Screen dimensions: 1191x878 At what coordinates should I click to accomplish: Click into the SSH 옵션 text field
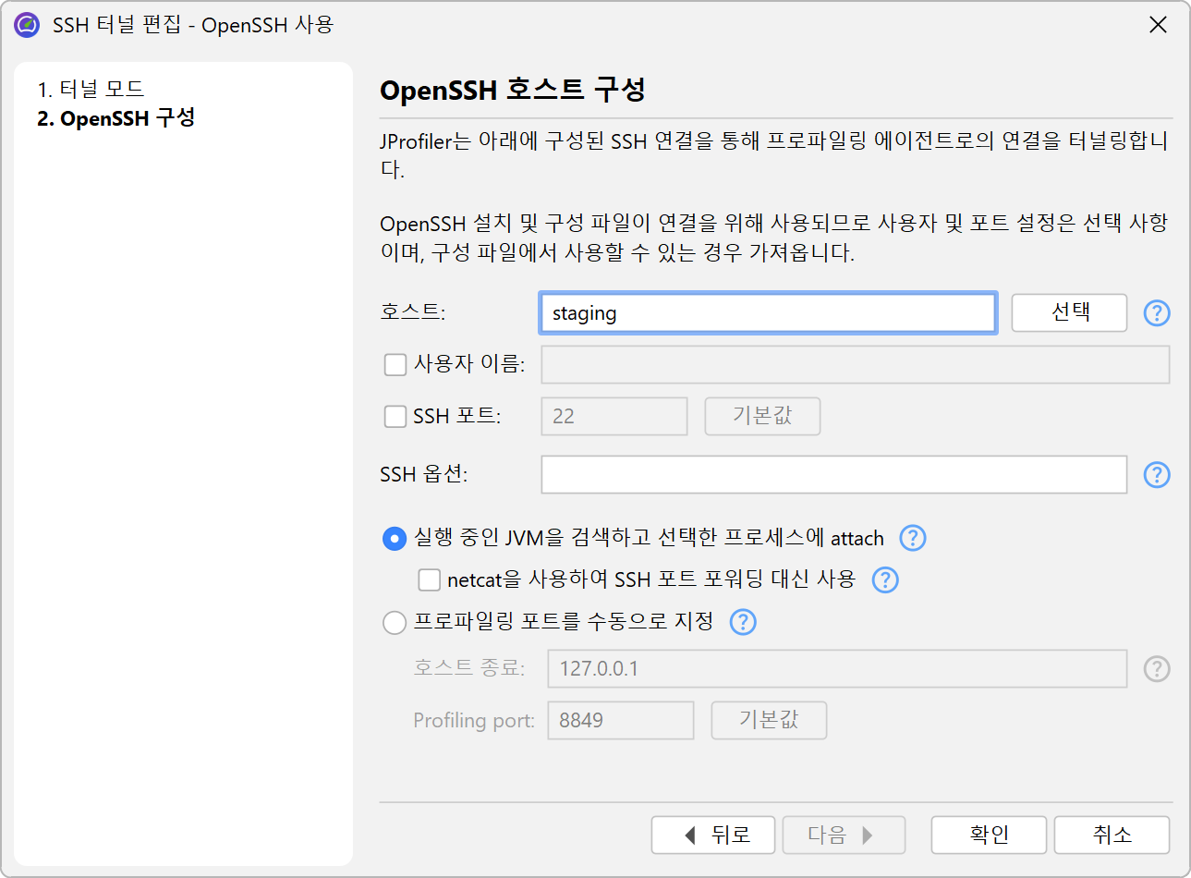(x=833, y=475)
